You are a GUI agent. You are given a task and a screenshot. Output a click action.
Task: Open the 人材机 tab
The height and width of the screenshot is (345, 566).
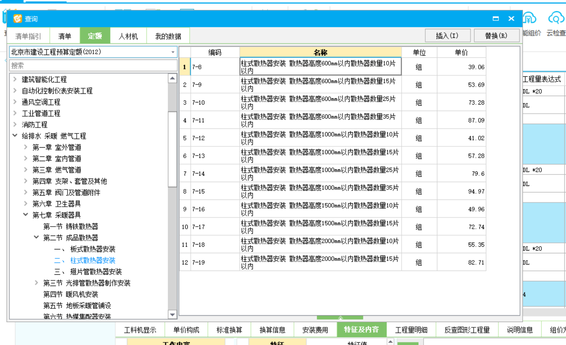(128, 36)
